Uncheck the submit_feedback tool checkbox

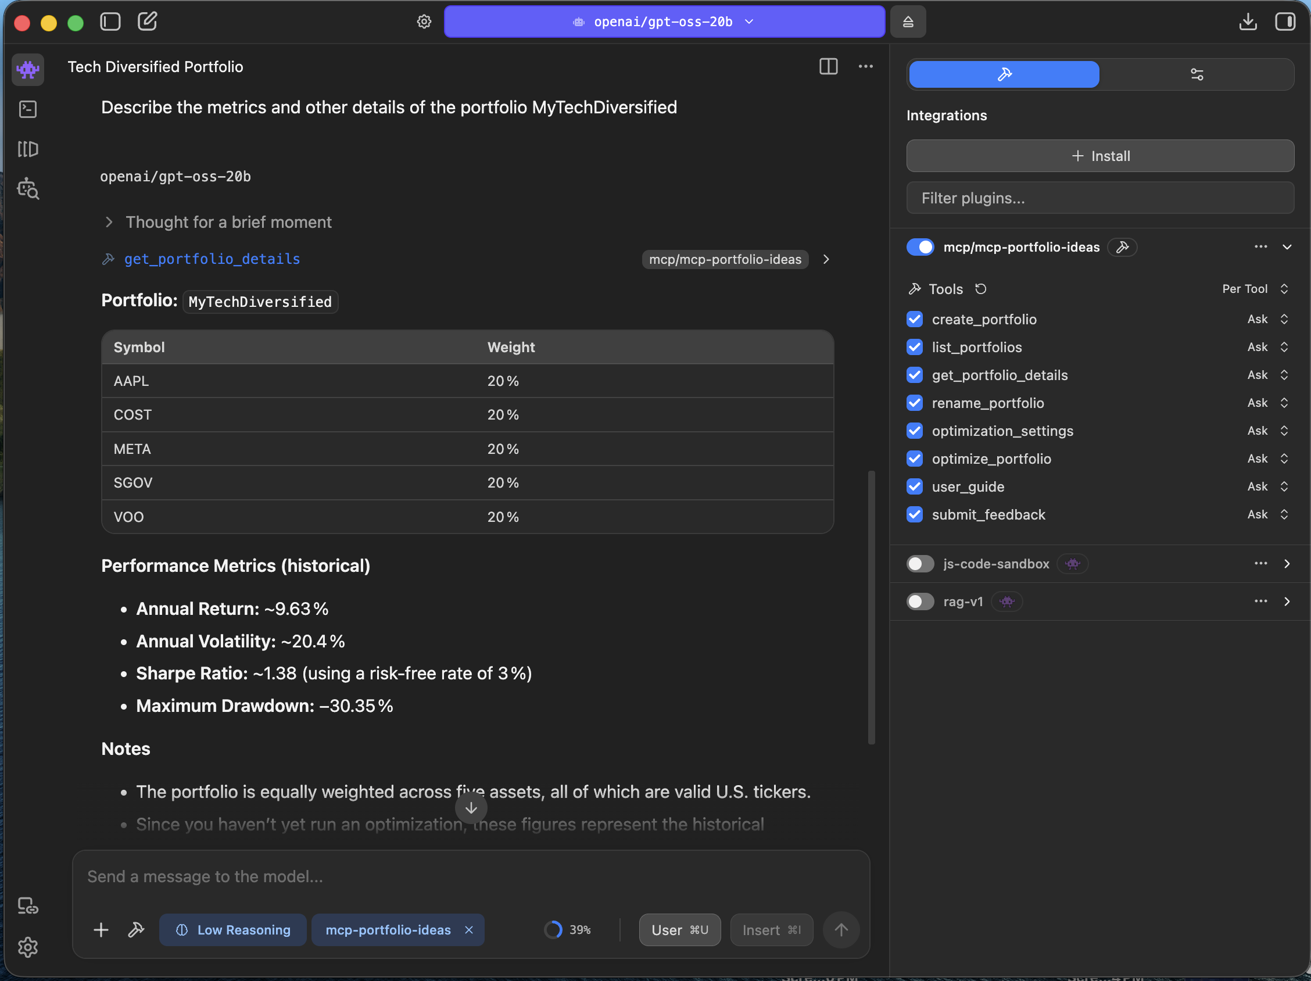pyautogui.click(x=915, y=514)
